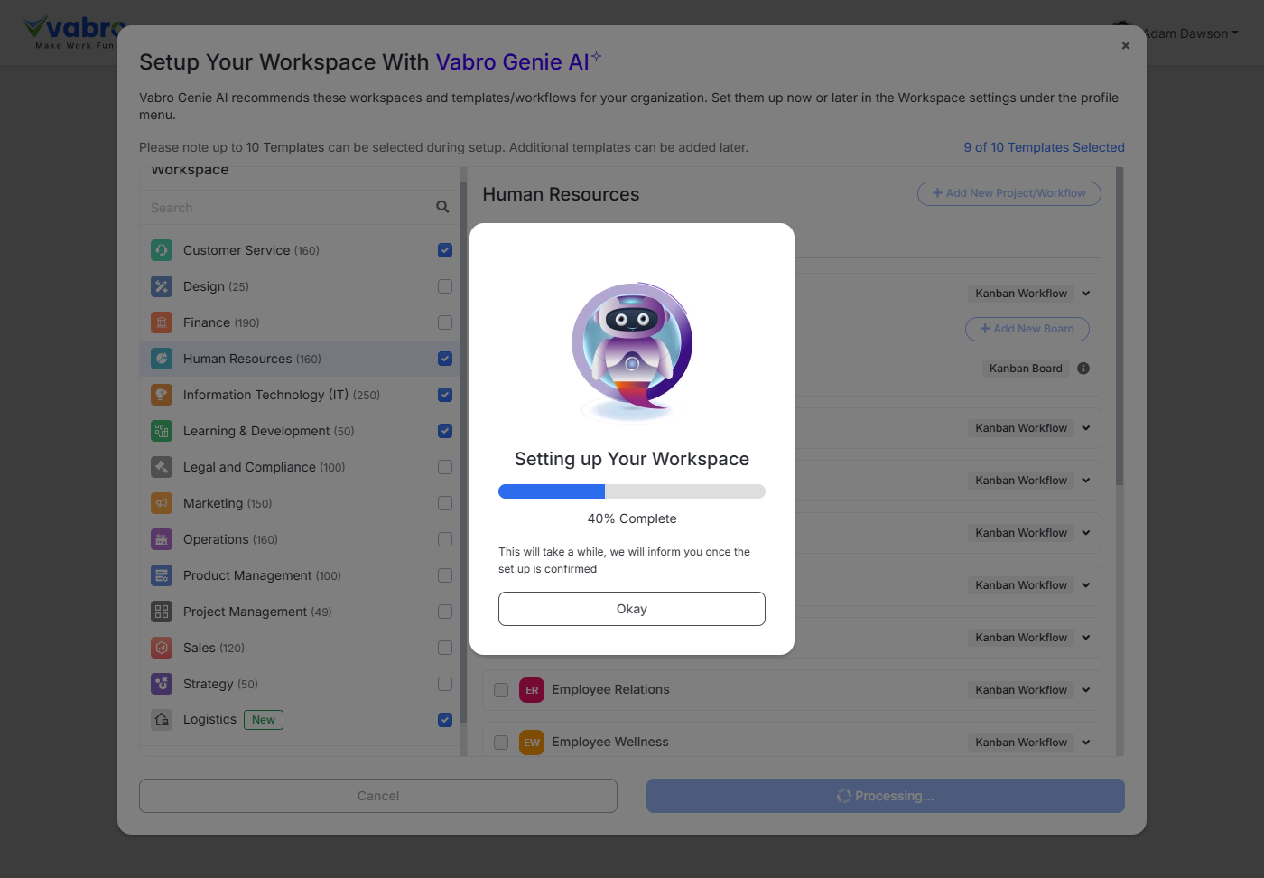
Task: Check the Project Management checkbox
Action: click(x=445, y=612)
